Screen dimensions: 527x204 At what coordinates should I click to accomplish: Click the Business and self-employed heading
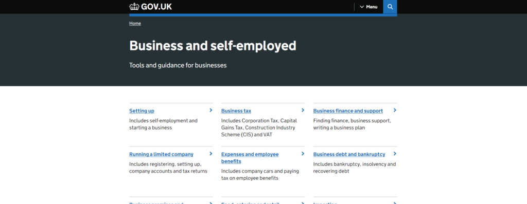point(213,46)
